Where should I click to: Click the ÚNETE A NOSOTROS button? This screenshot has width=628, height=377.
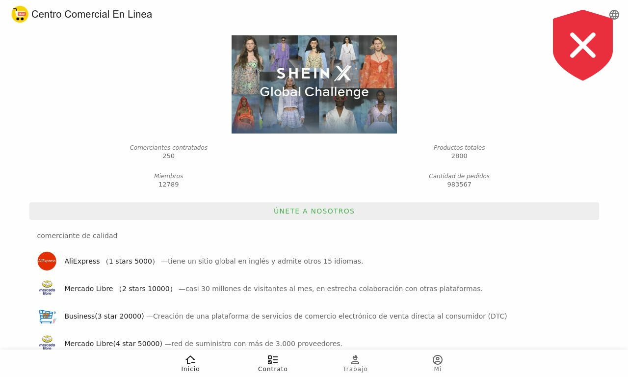tap(314, 211)
